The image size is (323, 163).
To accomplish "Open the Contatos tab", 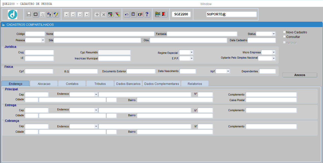I will pos(72,84).
